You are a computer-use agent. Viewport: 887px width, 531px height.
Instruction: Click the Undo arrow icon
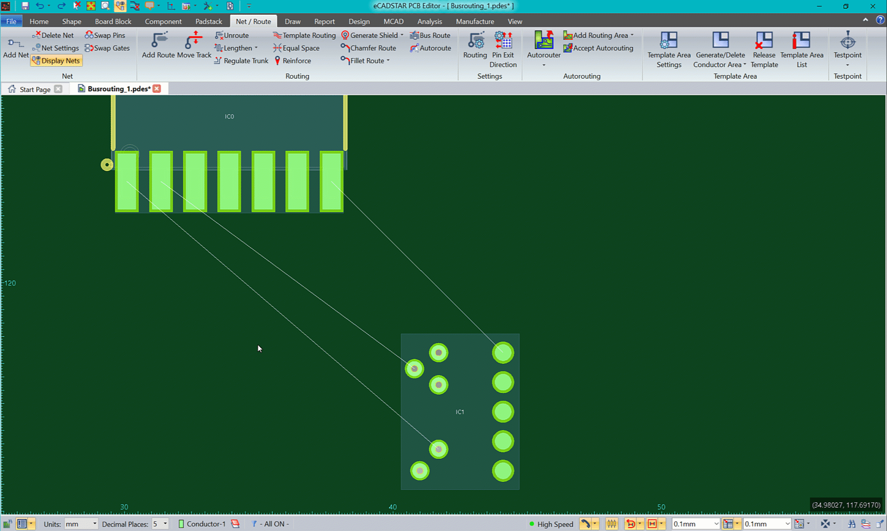click(x=40, y=6)
